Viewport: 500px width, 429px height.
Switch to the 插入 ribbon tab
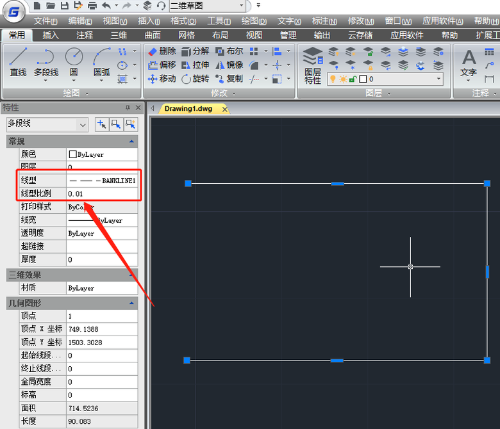51,35
